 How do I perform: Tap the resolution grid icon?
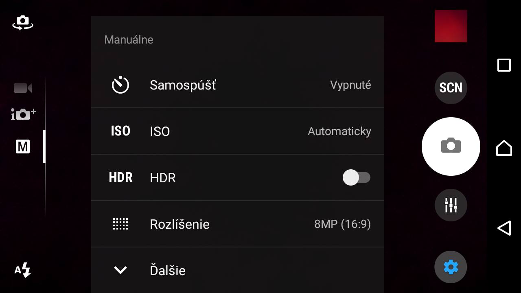[x=120, y=224]
